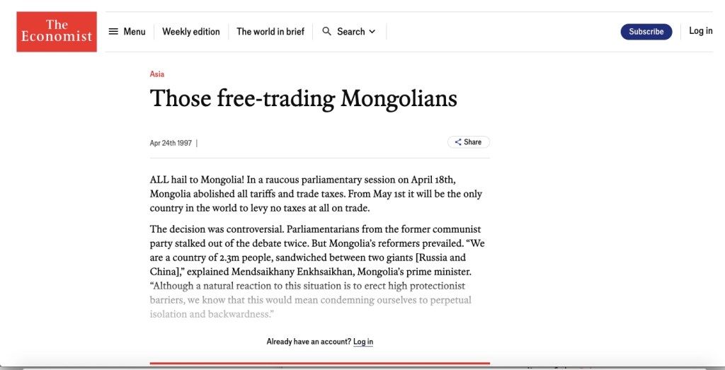Go to The world in brief

tap(270, 32)
